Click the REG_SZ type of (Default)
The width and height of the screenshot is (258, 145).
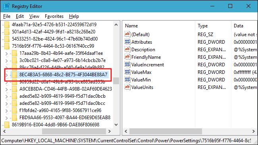[x=205, y=35]
